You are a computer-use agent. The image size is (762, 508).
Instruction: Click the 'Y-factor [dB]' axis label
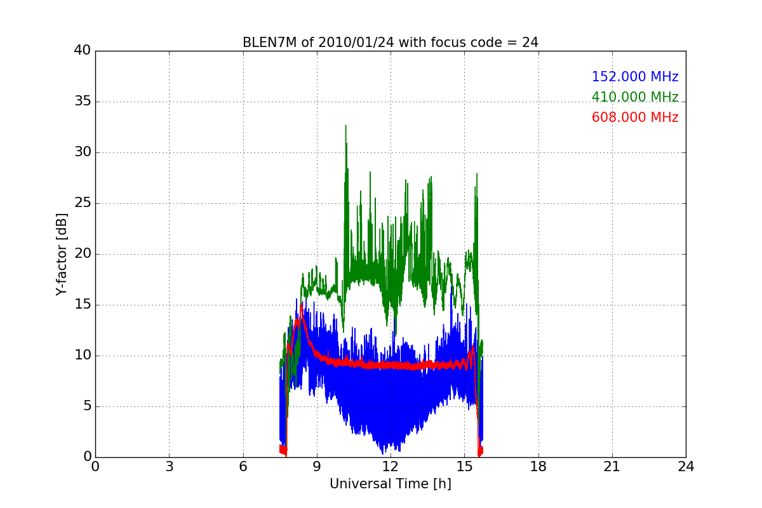[62, 254]
